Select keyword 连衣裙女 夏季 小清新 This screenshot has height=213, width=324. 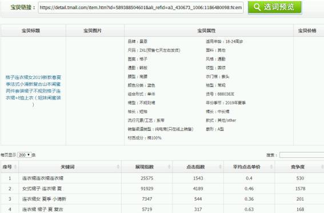(44, 199)
